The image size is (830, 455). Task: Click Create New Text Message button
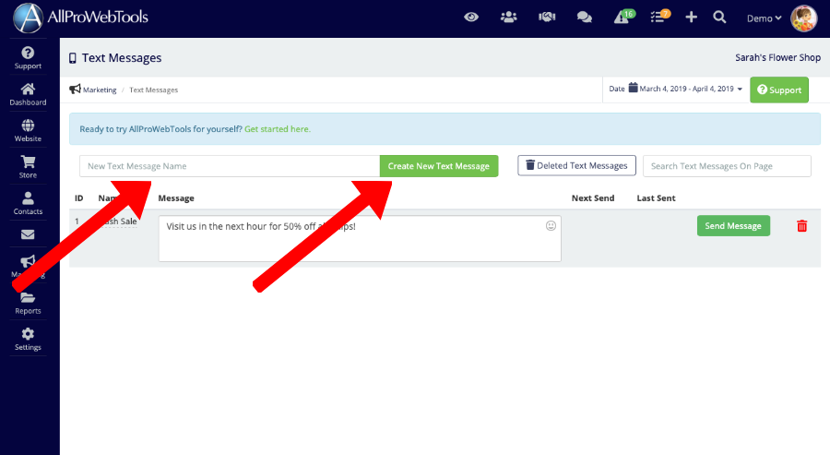tap(439, 166)
